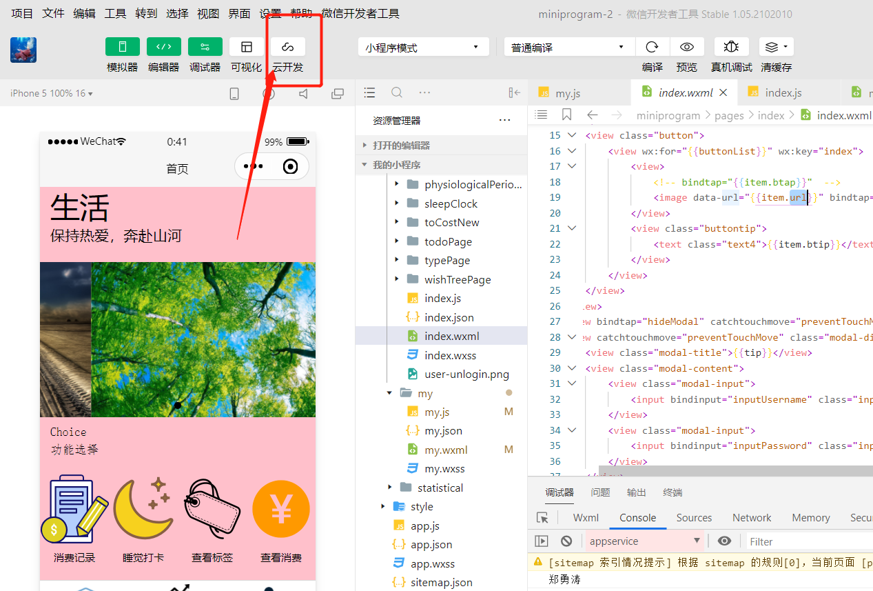This screenshot has height=591, width=873.
Task: Open the iPhone 5 device selector
Action: pos(48,92)
